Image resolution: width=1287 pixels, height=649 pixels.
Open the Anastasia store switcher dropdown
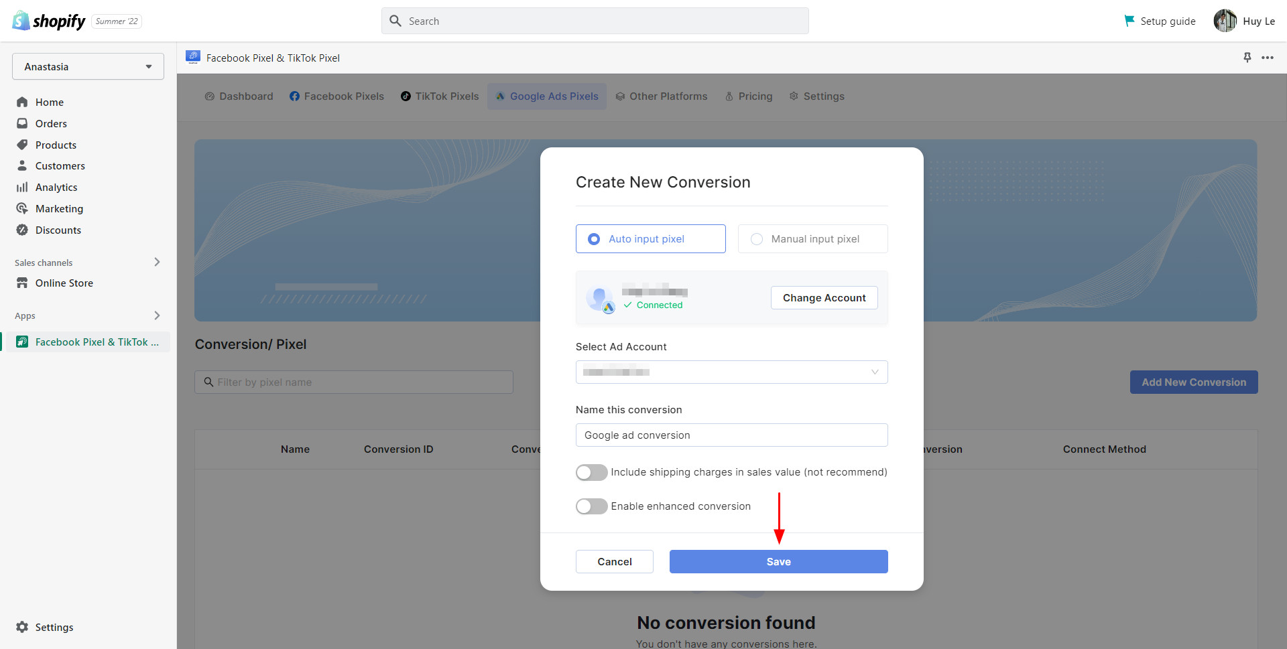(88, 66)
